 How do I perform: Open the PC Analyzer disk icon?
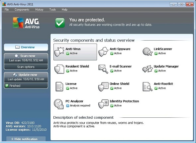[x=58, y=104]
